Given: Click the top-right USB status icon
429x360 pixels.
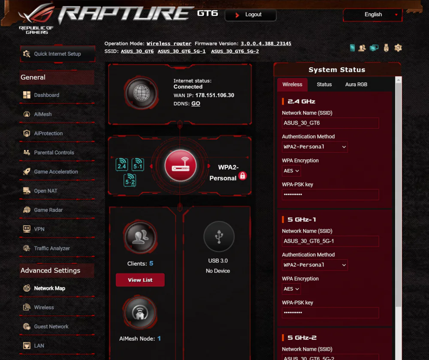Looking at the screenshot, I should [386, 48].
